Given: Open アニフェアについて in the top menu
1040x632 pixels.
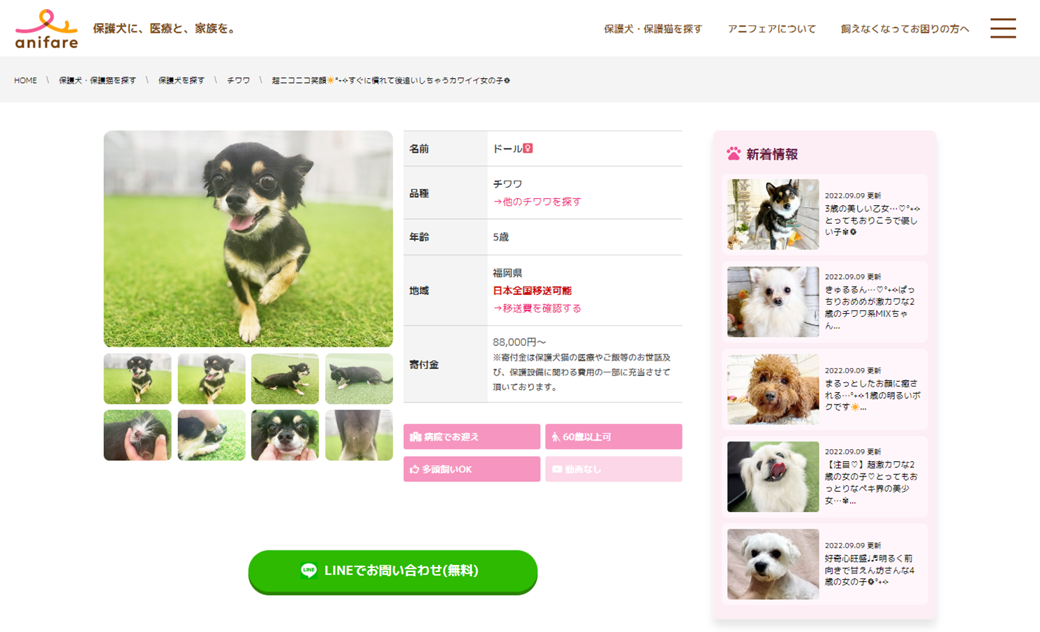Looking at the screenshot, I should 771,29.
